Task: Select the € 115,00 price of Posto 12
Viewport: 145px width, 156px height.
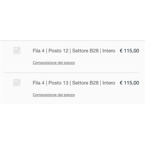Action: (x=129, y=51)
